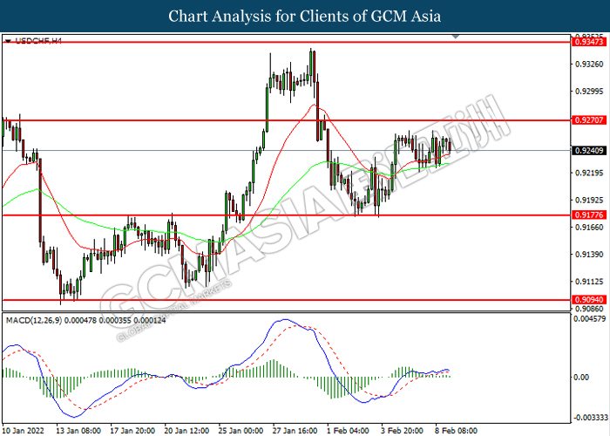Select the 0.90940 support price label
610x436 pixels.
coord(589,300)
